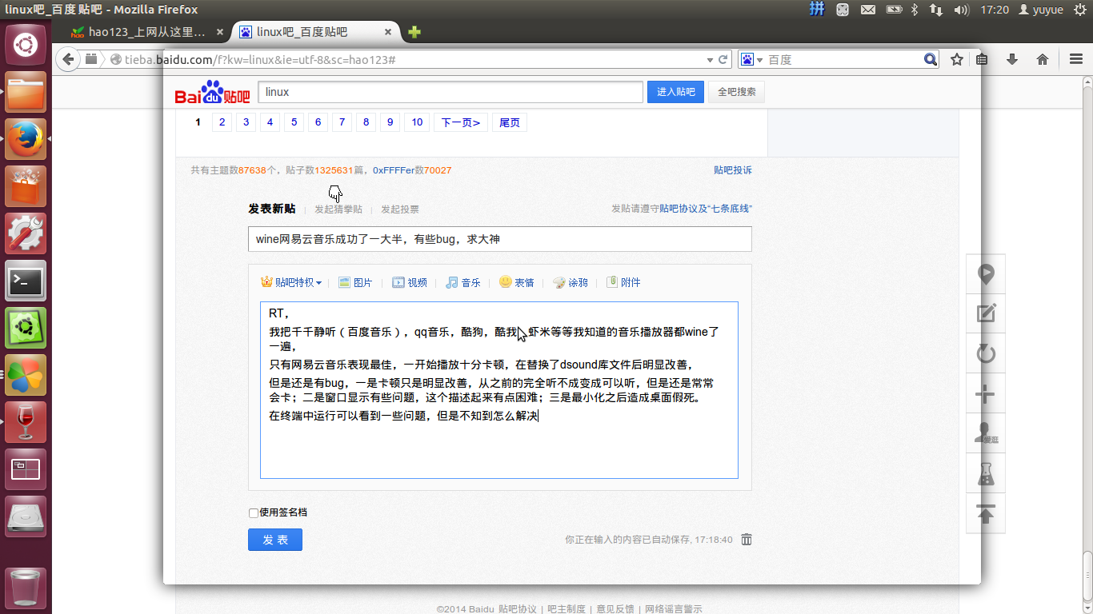The width and height of the screenshot is (1093, 614).
Task: Click the 进入贴吧 button
Action: (675, 92)
